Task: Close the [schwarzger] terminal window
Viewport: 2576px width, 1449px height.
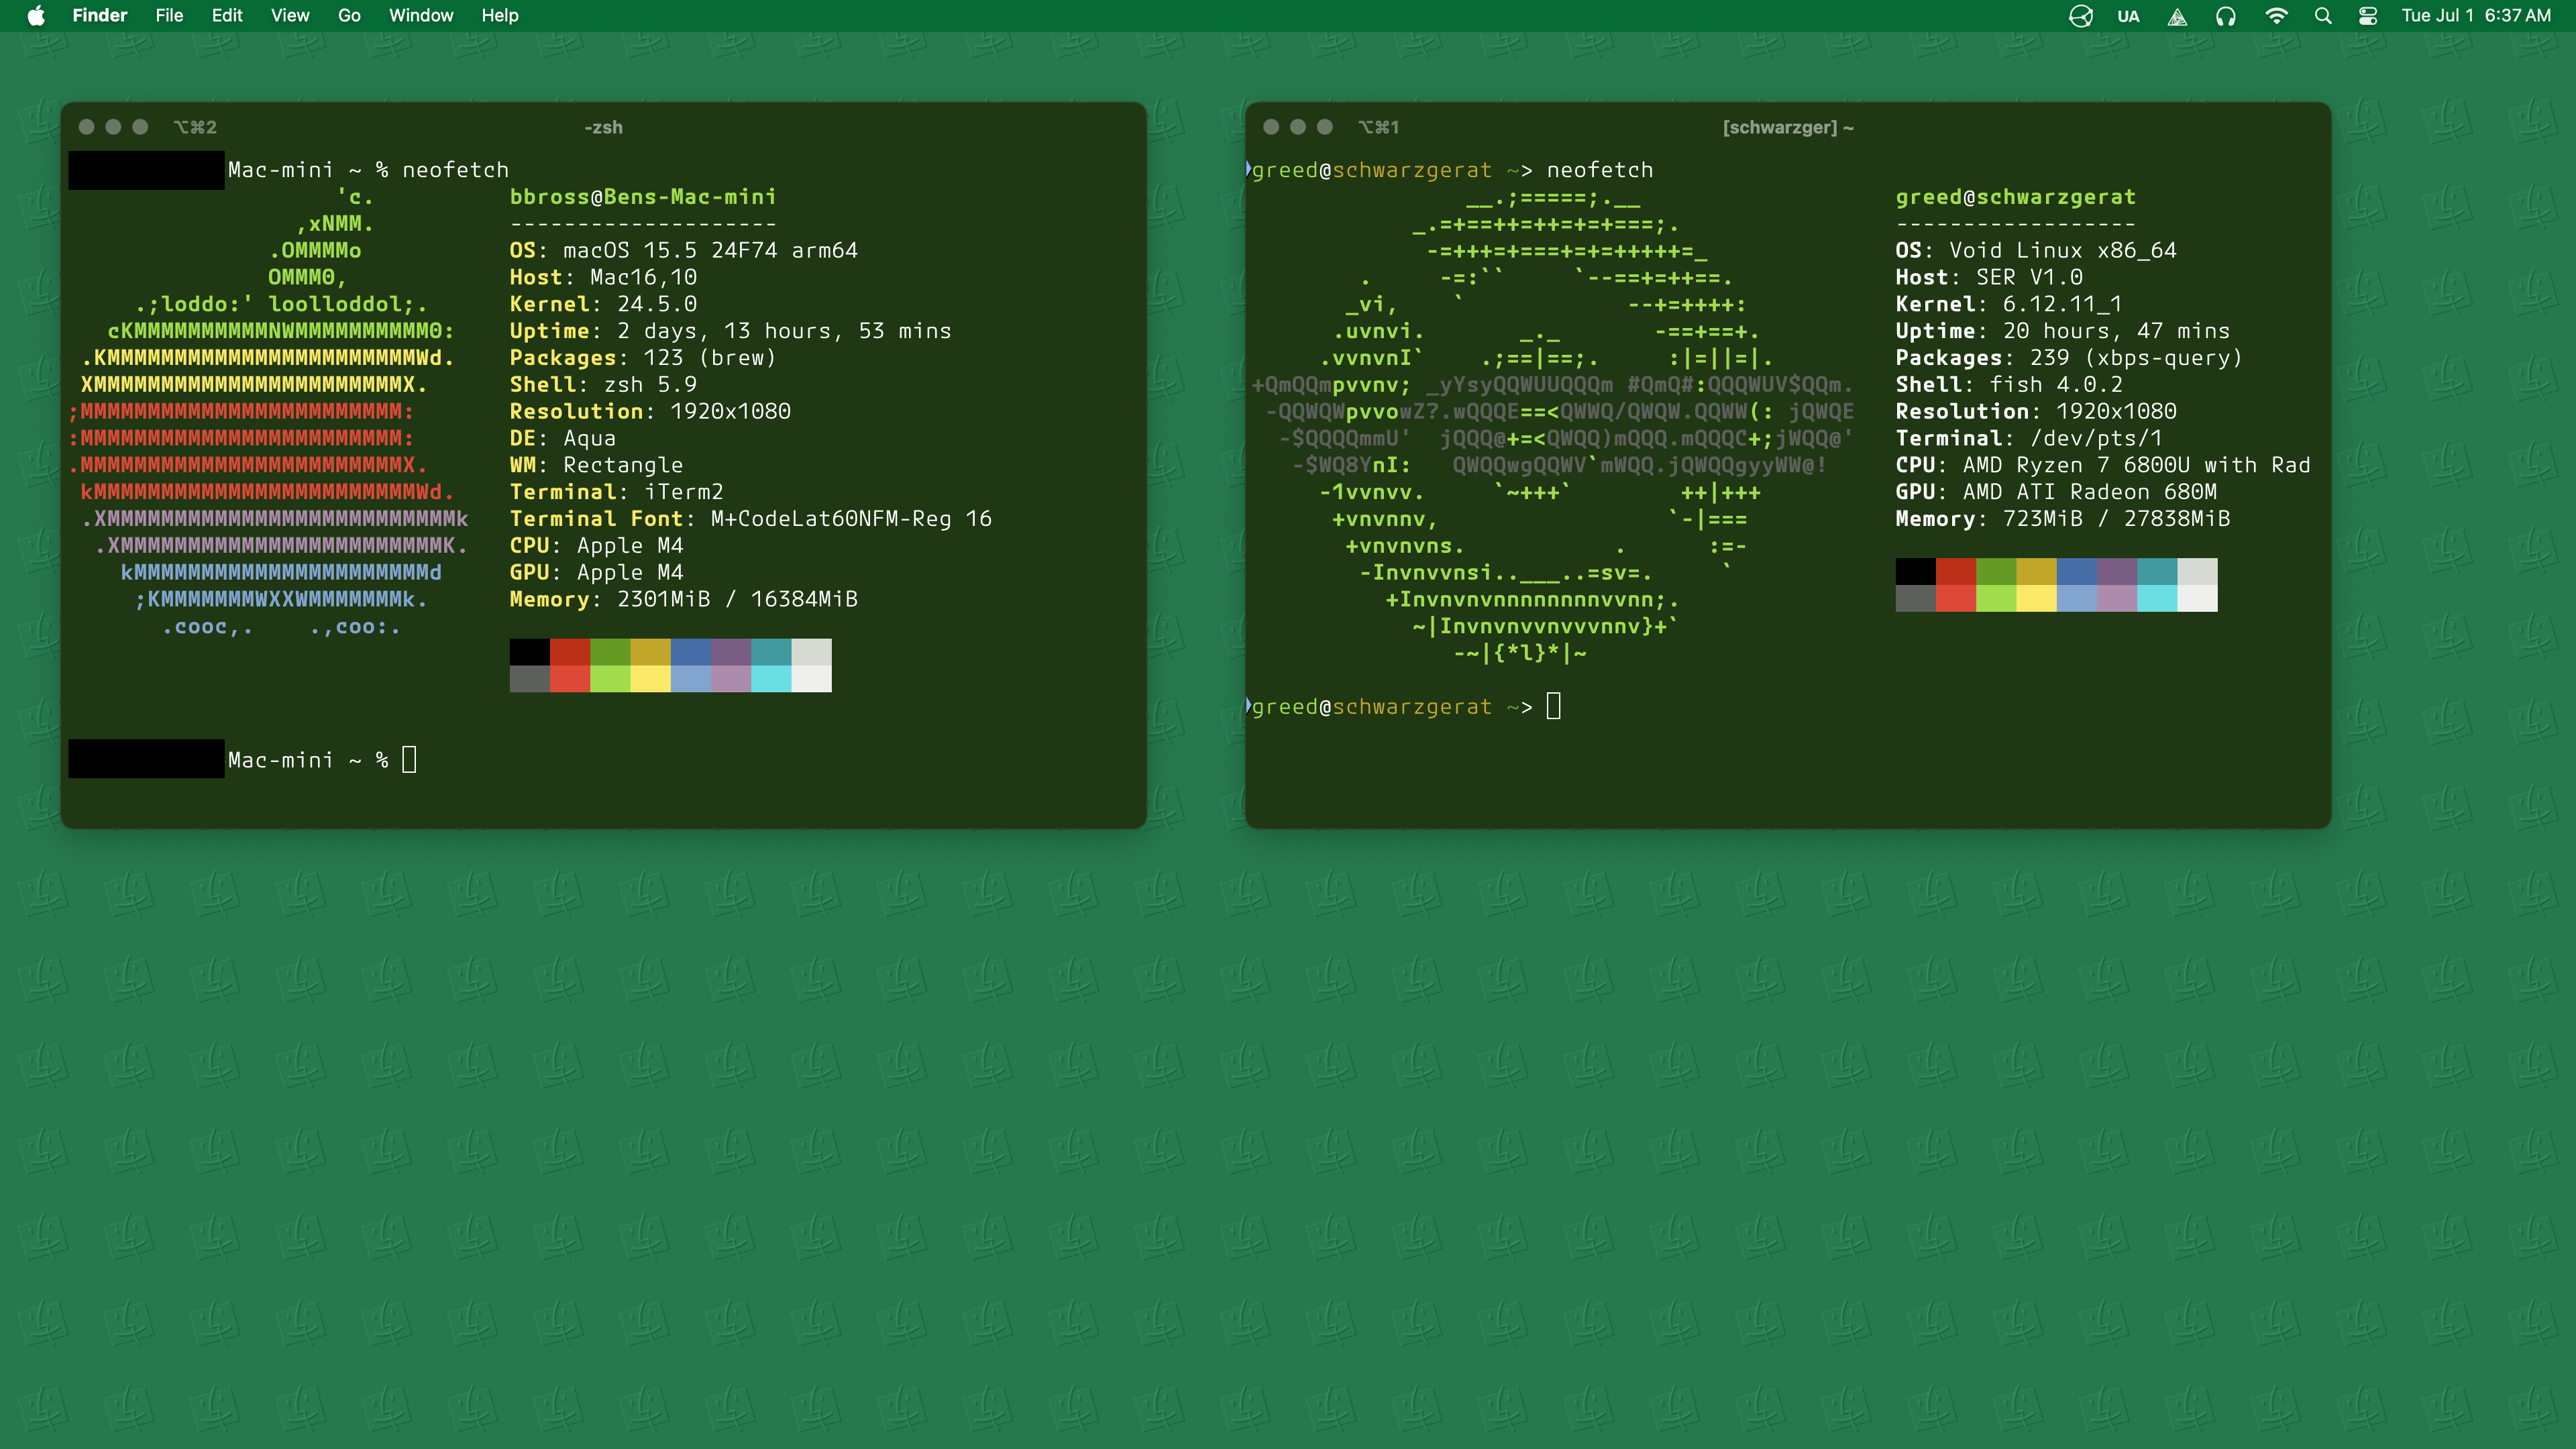Action: (x=1271, y=127)
